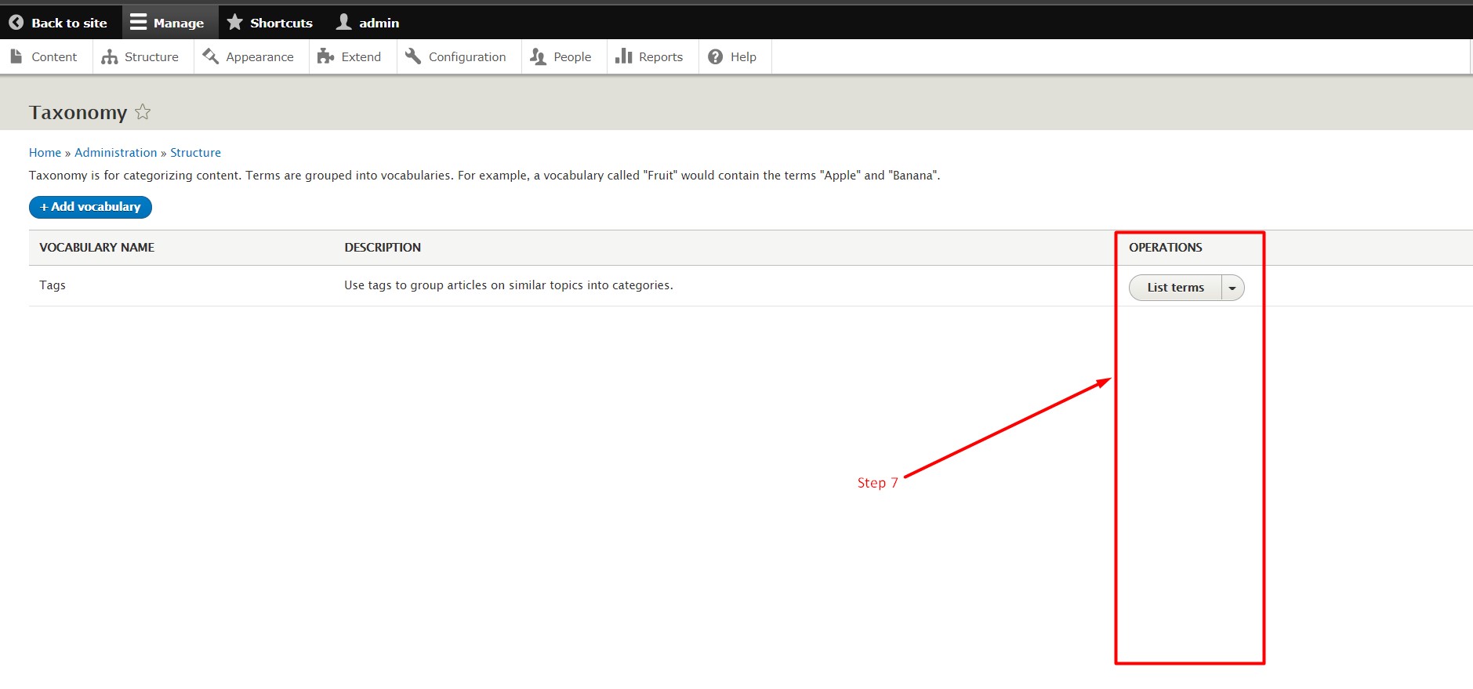
Task: Open the admin user tab
Action: [370, 23]
